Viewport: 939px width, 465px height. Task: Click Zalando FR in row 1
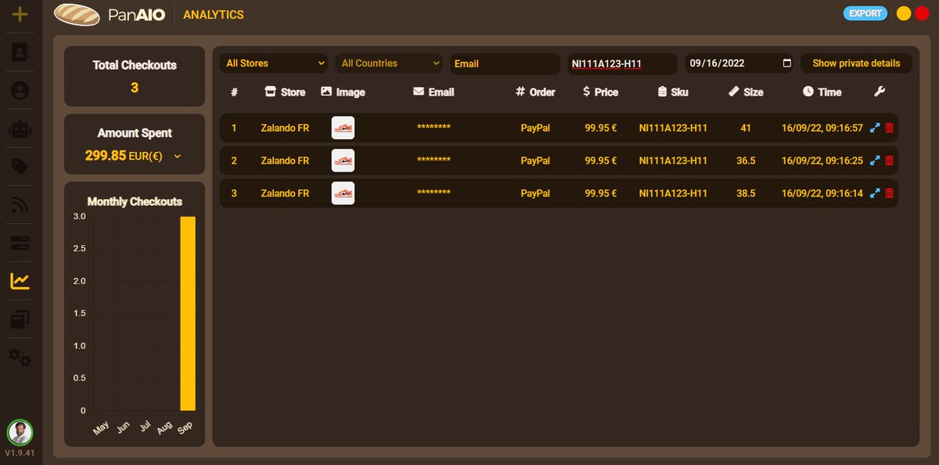[285, 128]
